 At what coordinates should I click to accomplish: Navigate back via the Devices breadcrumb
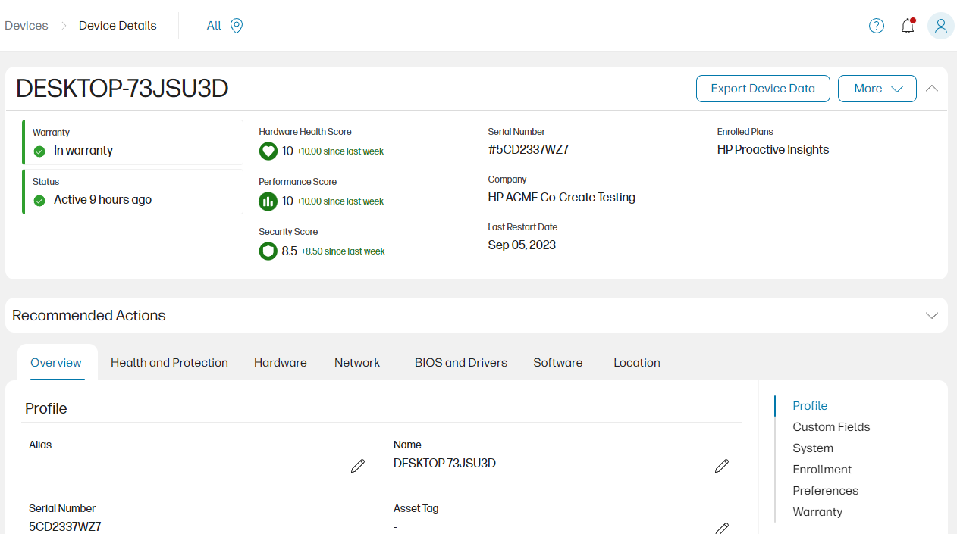pyautogui.click(x=26, y=25)
